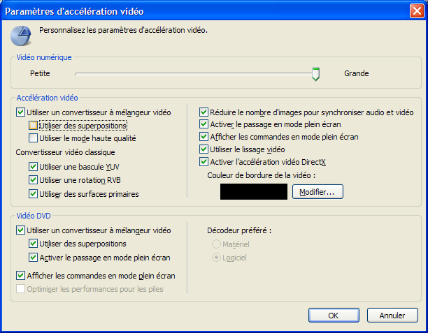Screen dimensions: 428x333
Task: Close the Paramètres d'accélération vidéo dialog
Action: [x=417, y=11]
